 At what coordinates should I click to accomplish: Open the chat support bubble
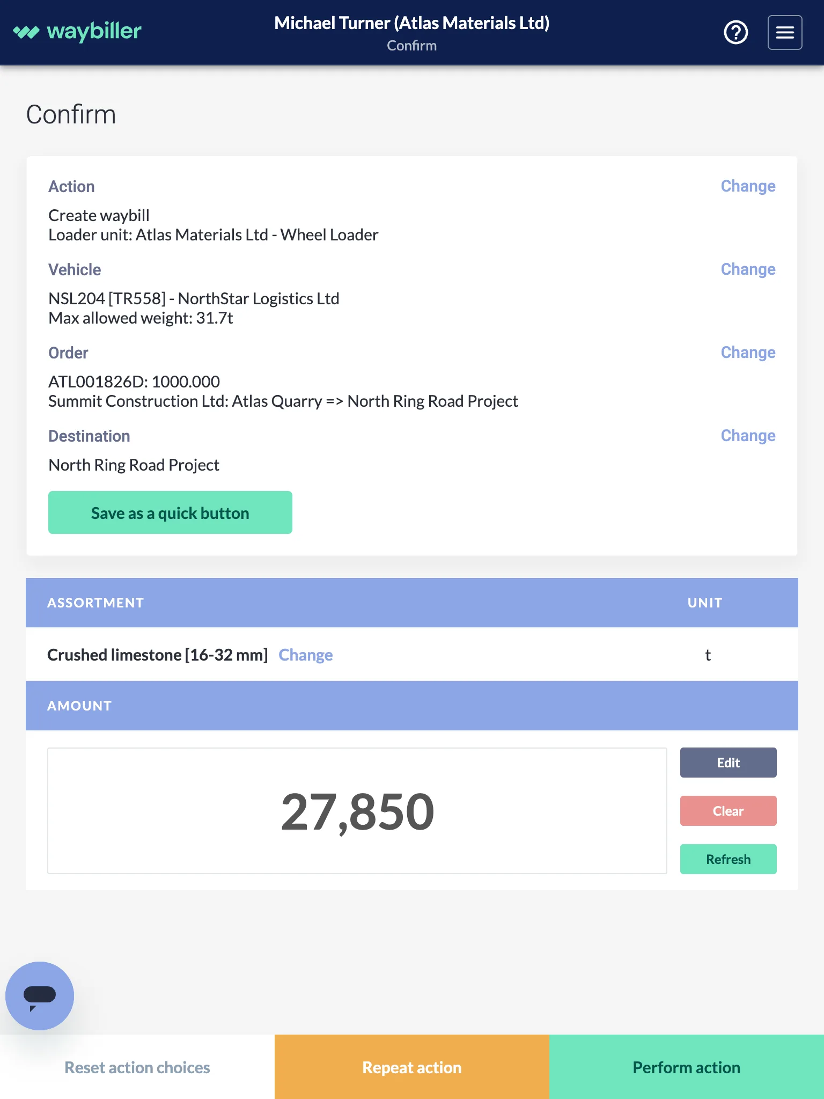40,995
